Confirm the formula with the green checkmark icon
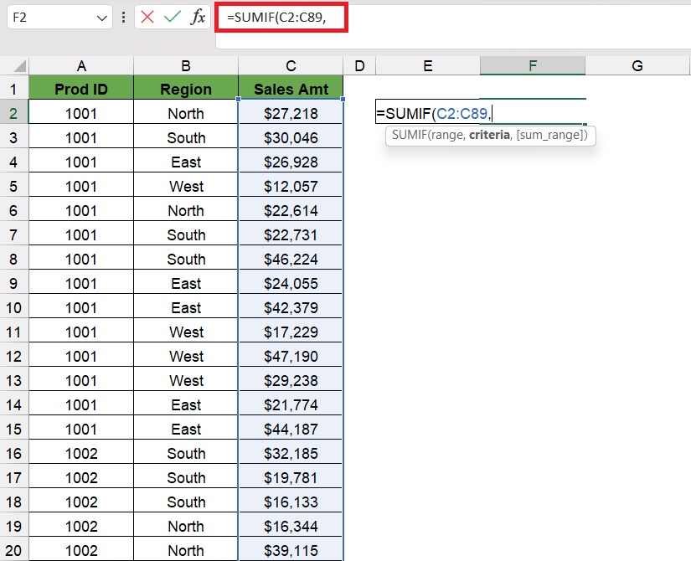This screenshot has height=561, width=691. point(172,18)
